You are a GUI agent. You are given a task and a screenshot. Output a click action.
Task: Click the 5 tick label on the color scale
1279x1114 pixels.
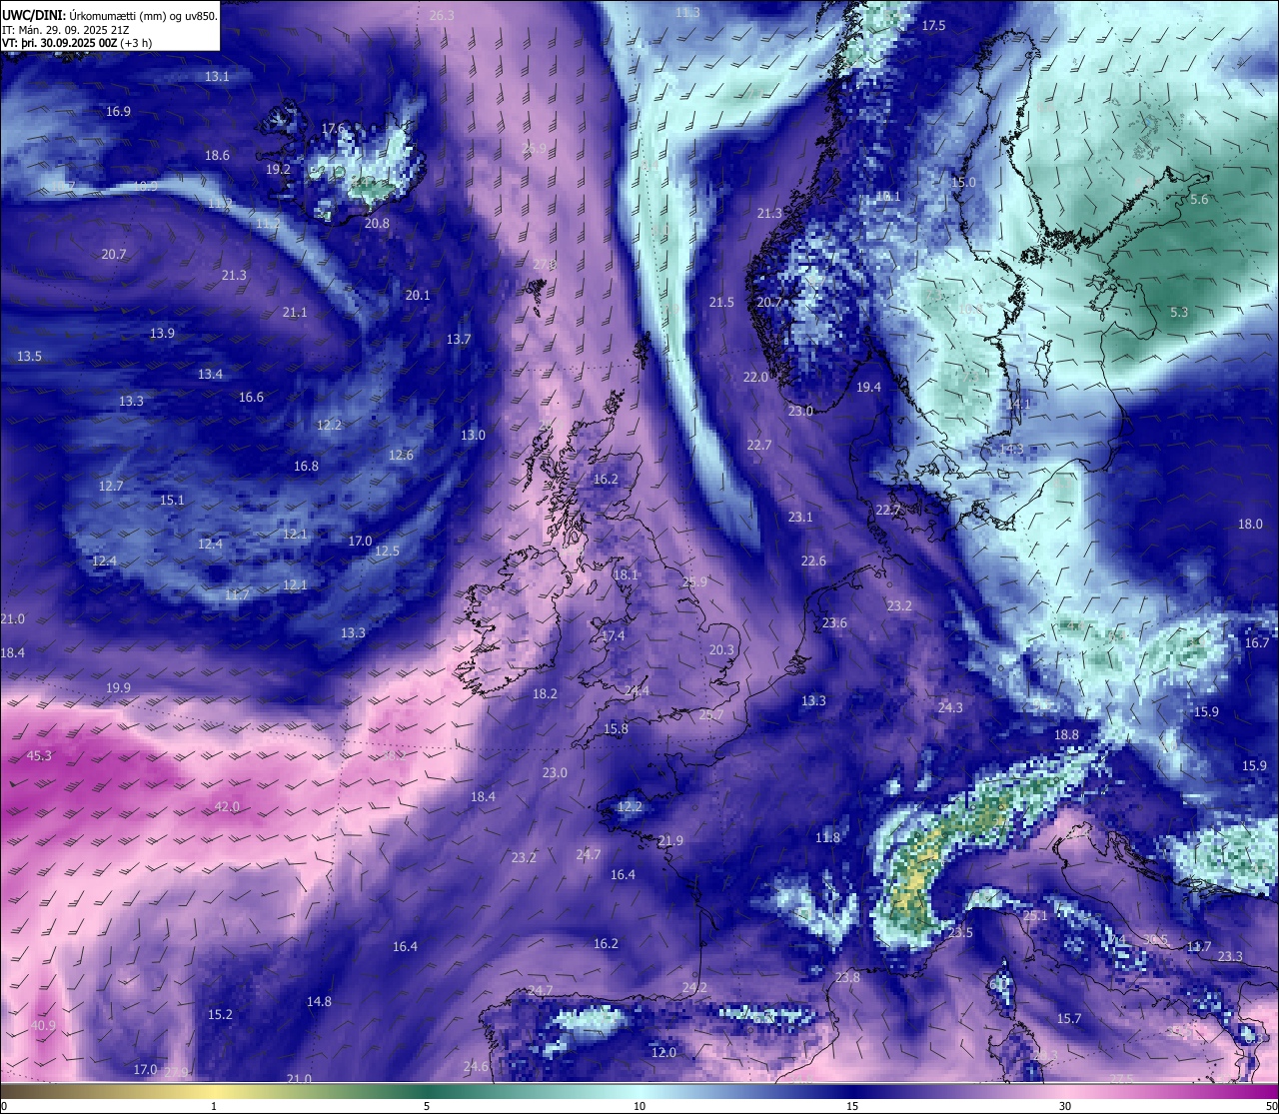coord(427,1106)
